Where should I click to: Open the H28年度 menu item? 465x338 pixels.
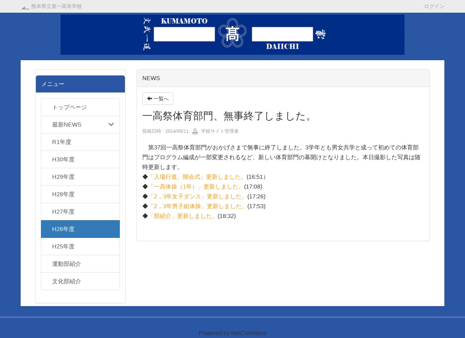pyautogui.click(x=80, y=194)
